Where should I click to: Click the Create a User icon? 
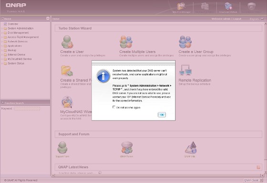[x=67, y=42]
